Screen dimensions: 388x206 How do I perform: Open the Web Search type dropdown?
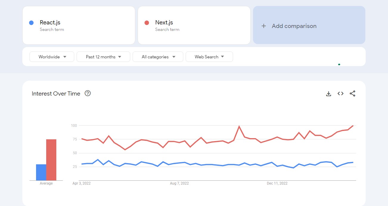209,57
